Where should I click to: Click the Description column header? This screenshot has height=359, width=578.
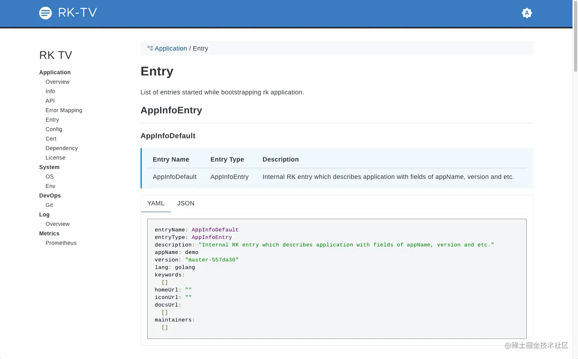pyautogui.click(x=281, y=160)
